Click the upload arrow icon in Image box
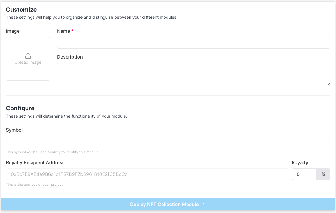 point(28,56)
